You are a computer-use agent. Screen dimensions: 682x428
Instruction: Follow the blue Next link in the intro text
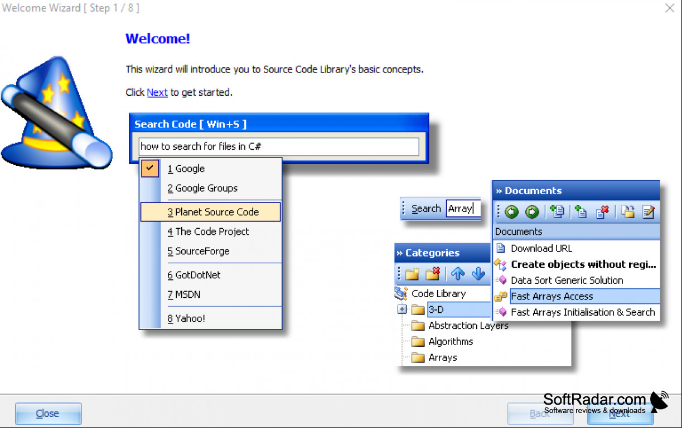pos(157,92)
